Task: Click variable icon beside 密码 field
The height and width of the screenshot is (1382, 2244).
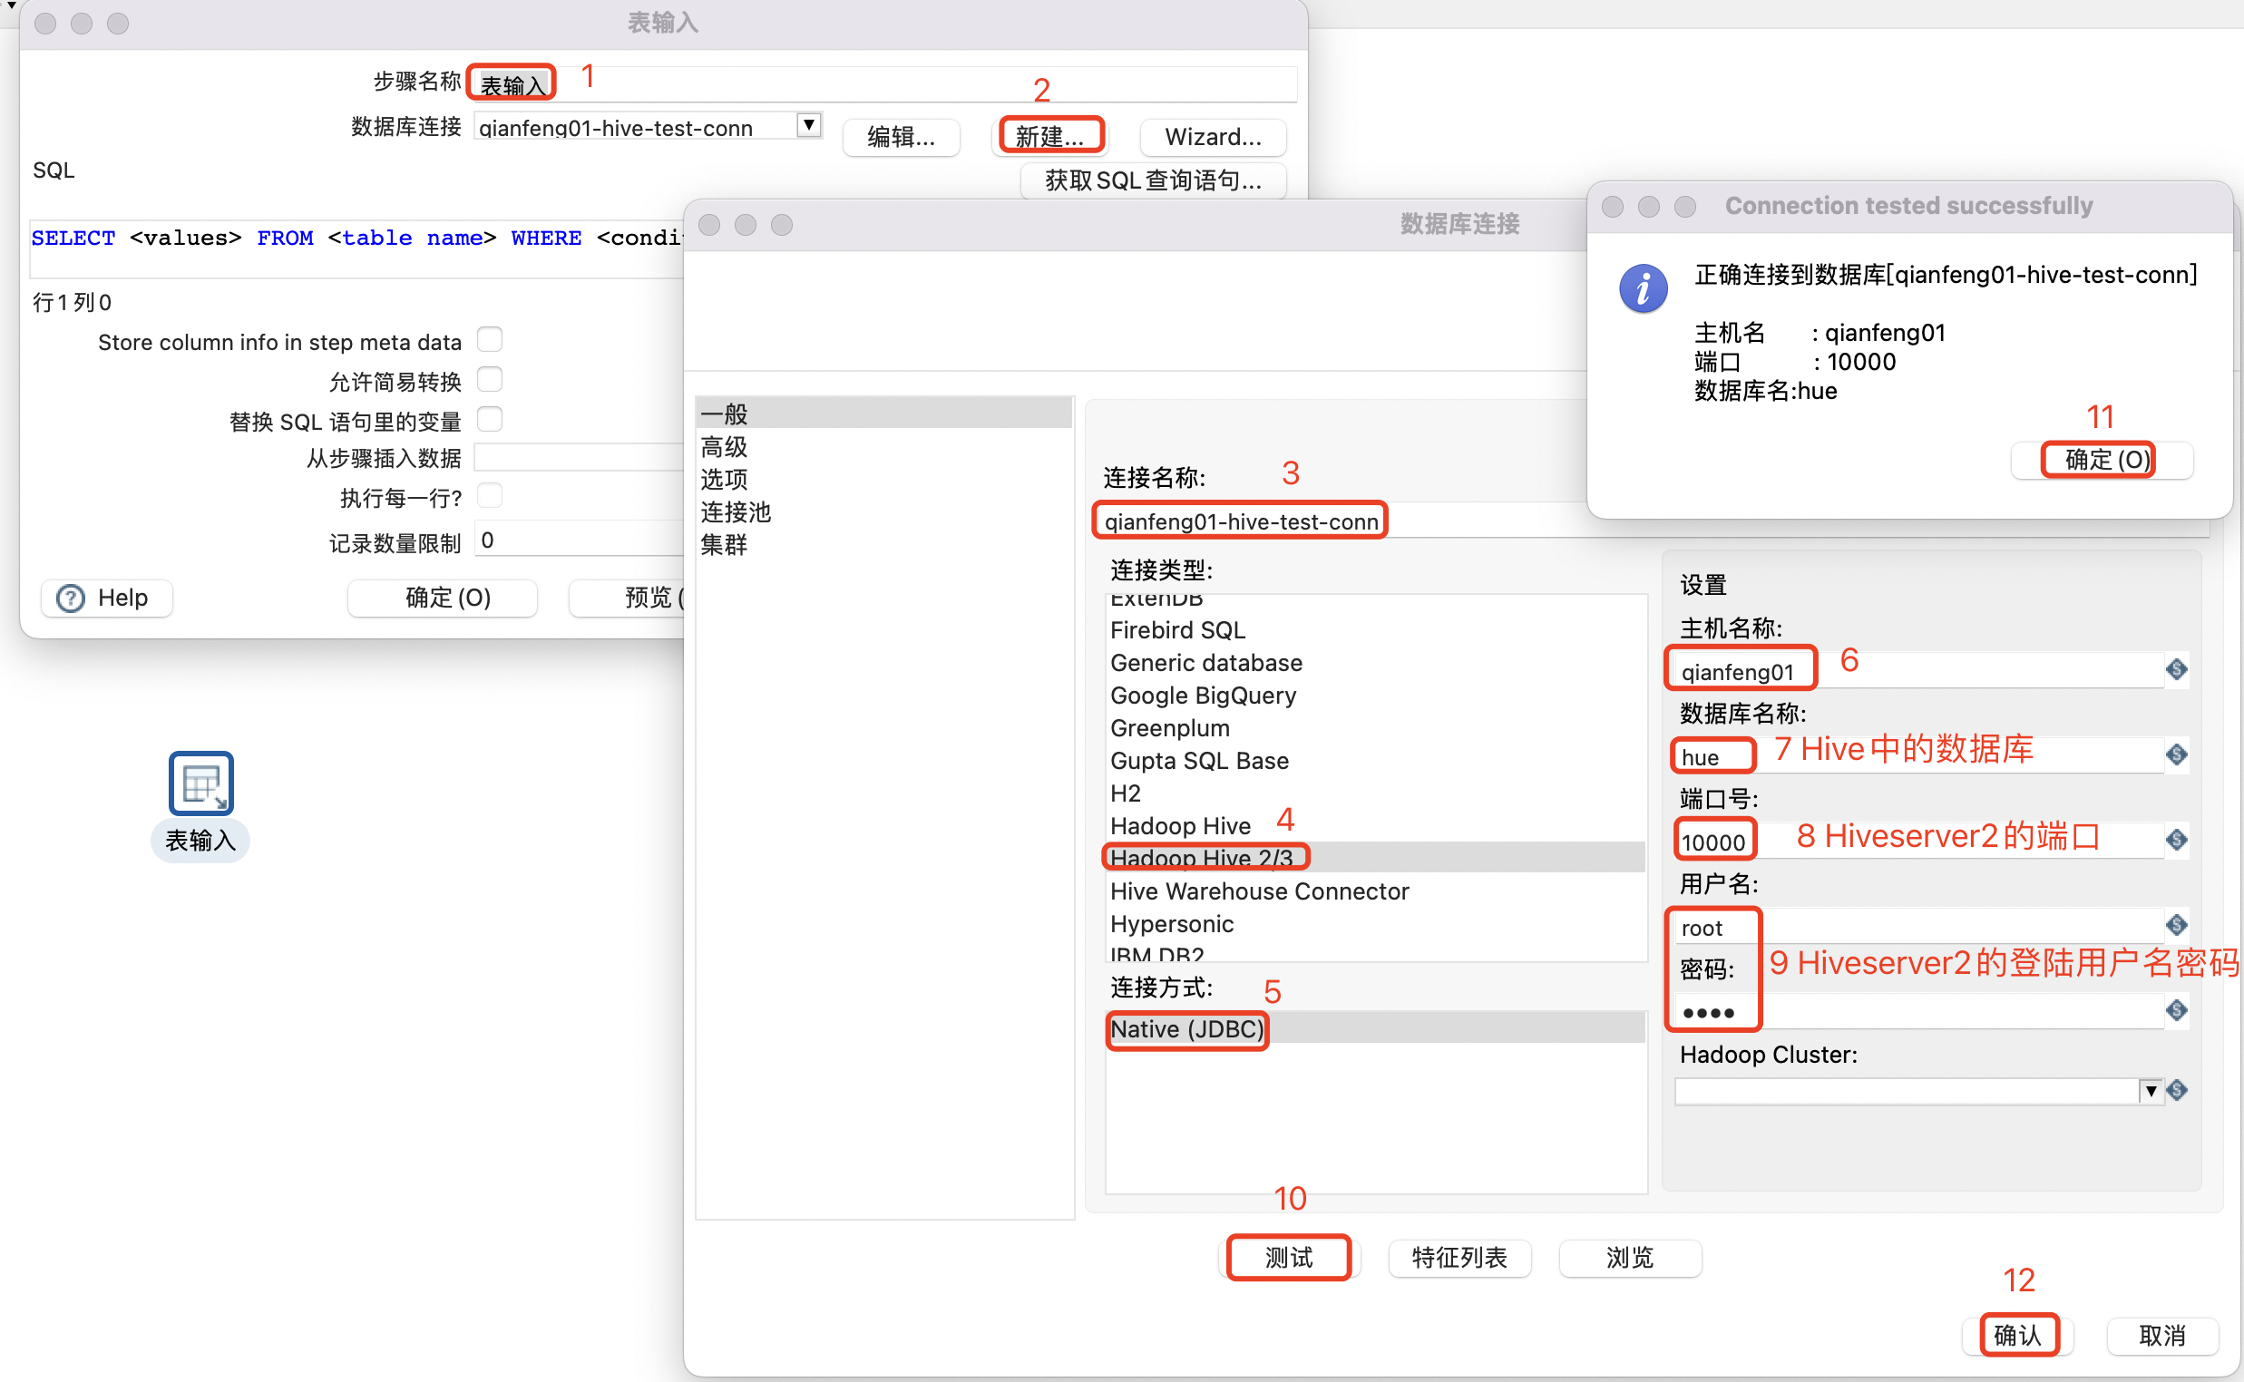Action: pos(2176,1009)
